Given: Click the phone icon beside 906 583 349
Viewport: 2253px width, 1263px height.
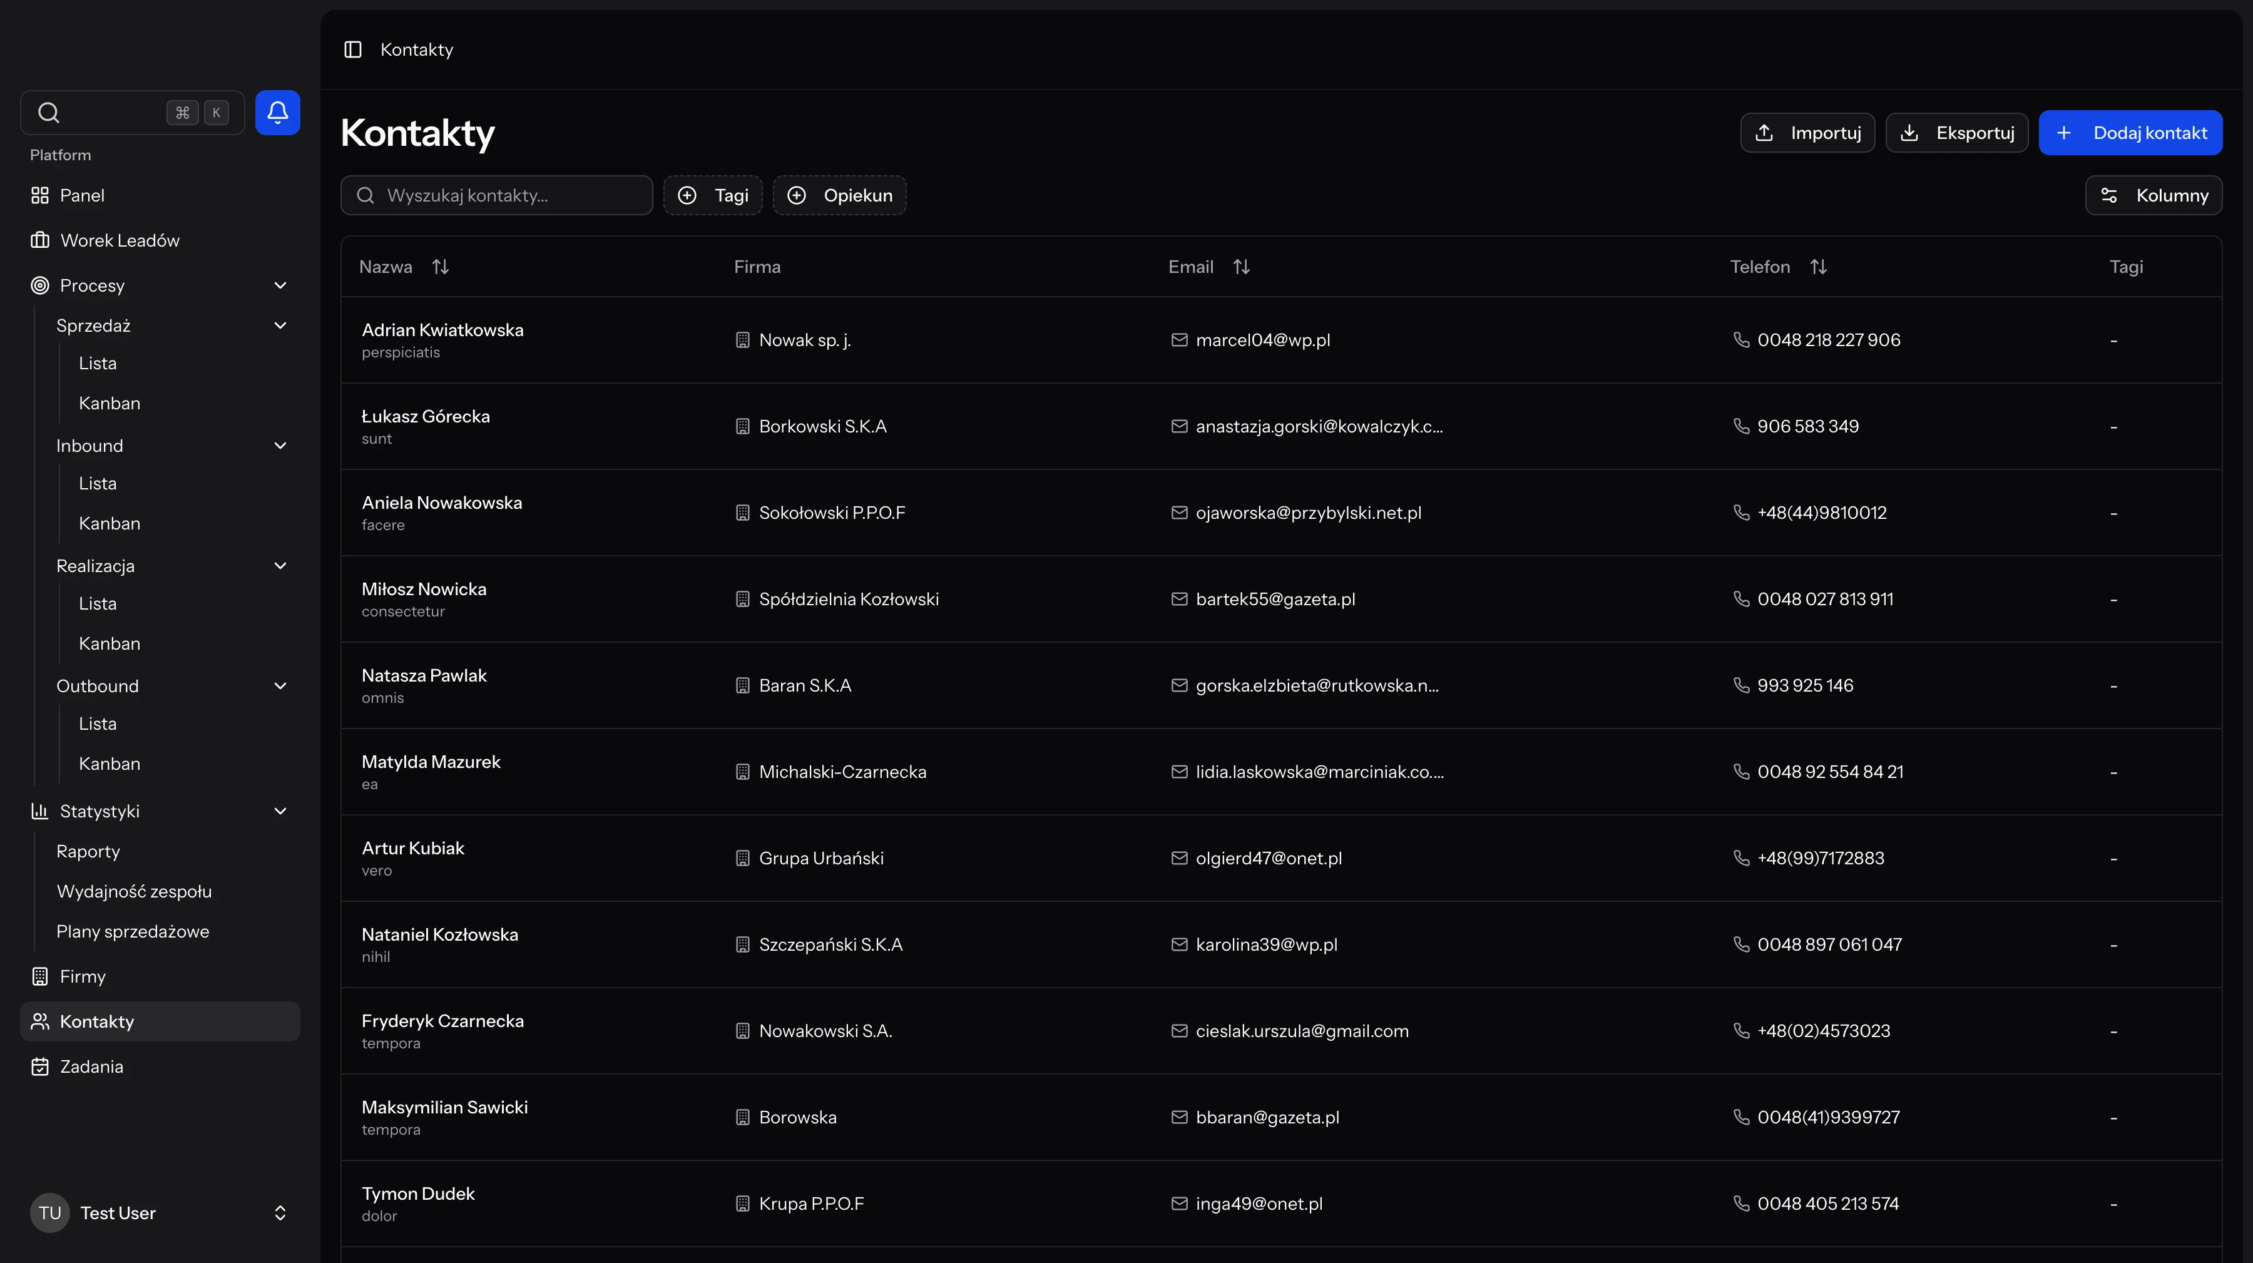Looking at the screenshot, I should (x=1740, y=426).
